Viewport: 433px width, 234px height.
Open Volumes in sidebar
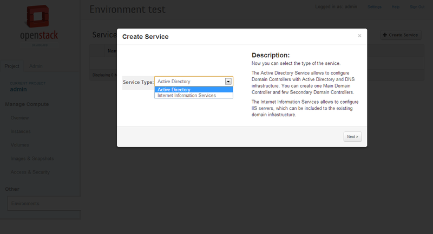19,145
